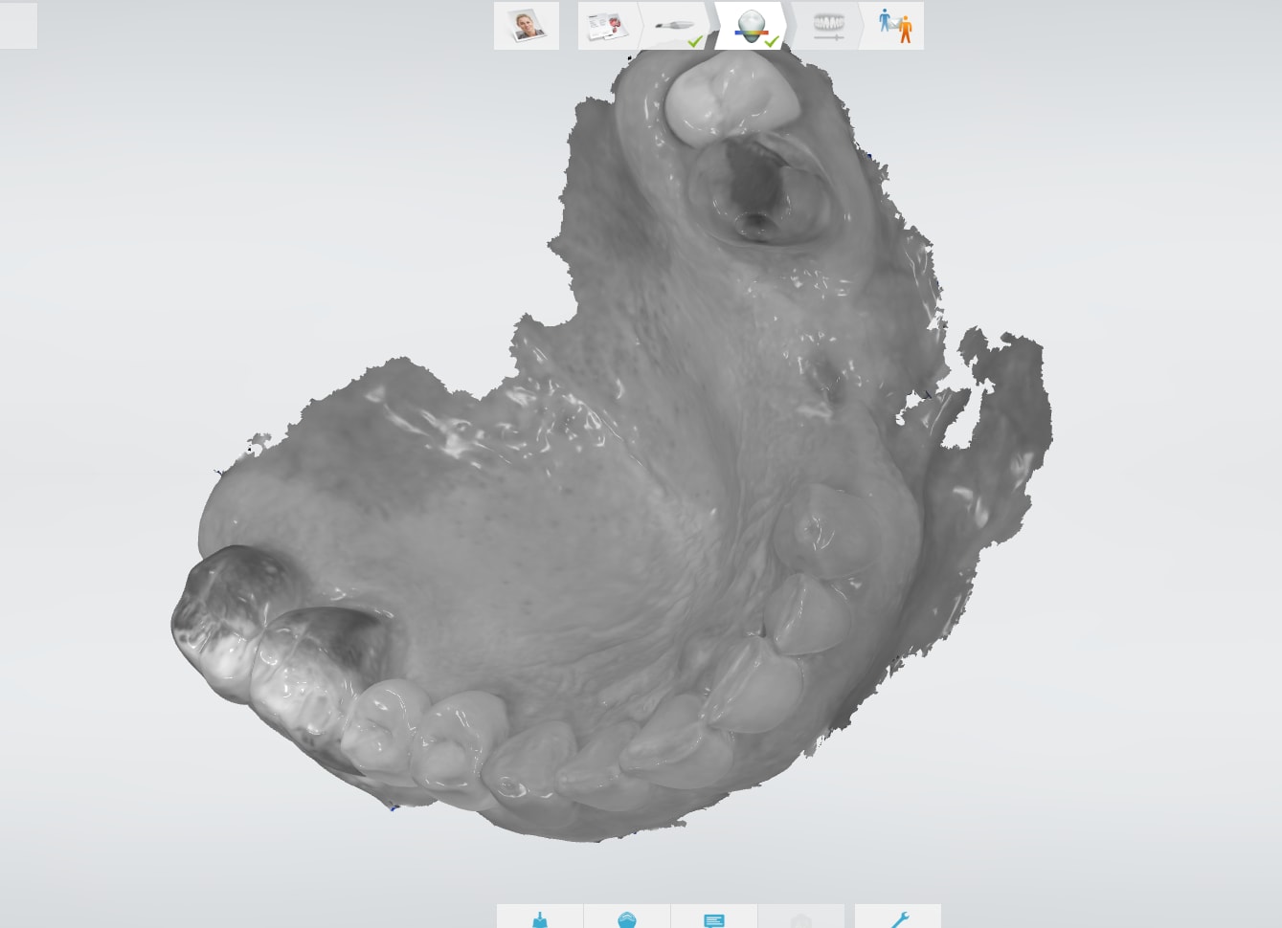The image size is (1282, 928).
Task: Click the blue jaw model tool icon
Action: (627, 917)
